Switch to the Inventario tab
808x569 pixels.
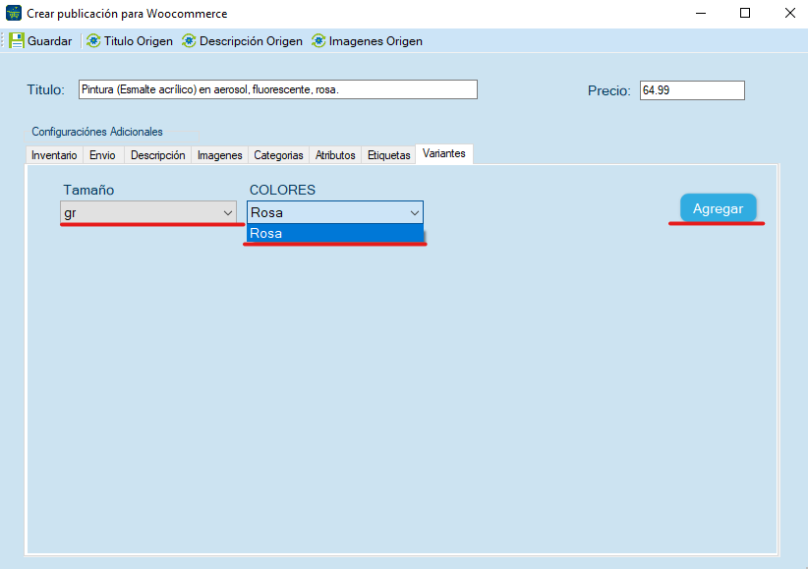54,155
